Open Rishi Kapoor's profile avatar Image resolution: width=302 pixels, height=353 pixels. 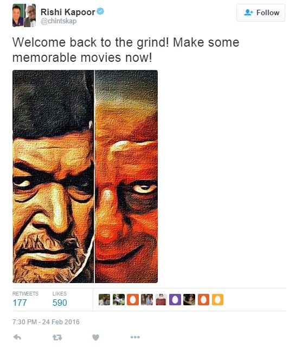pos(24,15)
